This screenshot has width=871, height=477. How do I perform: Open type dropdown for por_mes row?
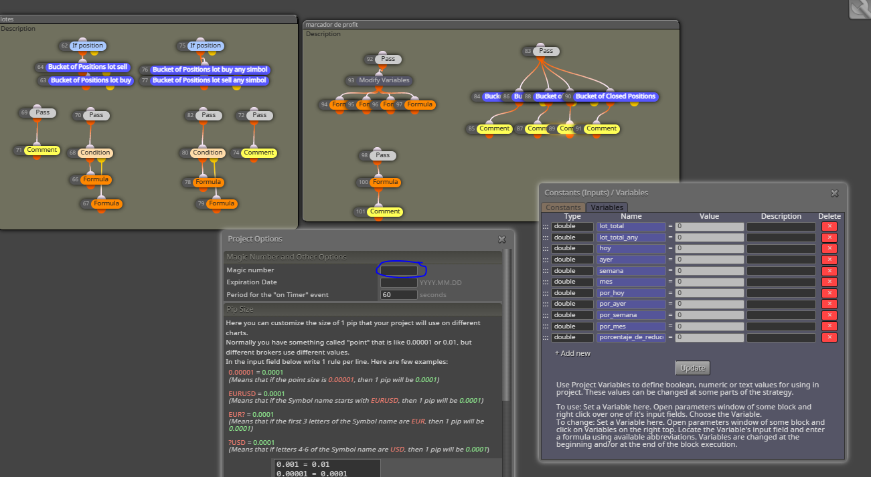coord(572,326)
